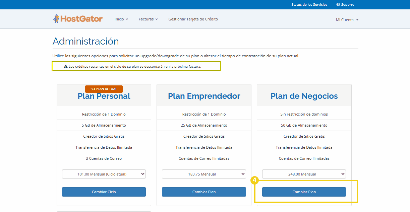Click the warning triangle icon in notice
410x212 pixels.
click(66, 67)
